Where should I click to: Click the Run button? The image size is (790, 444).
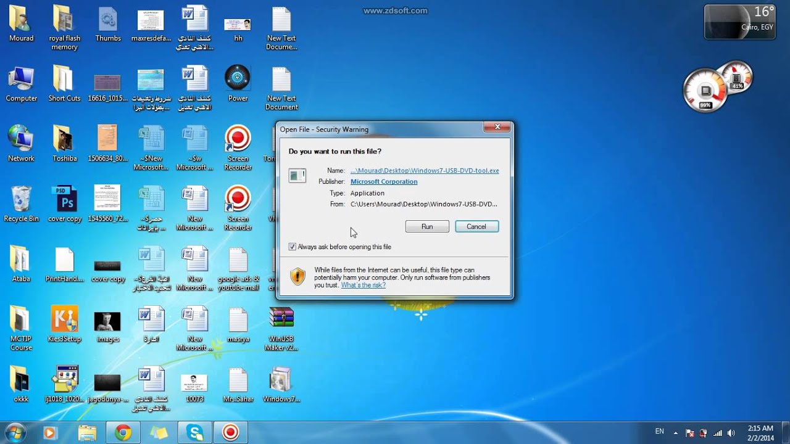427,226
